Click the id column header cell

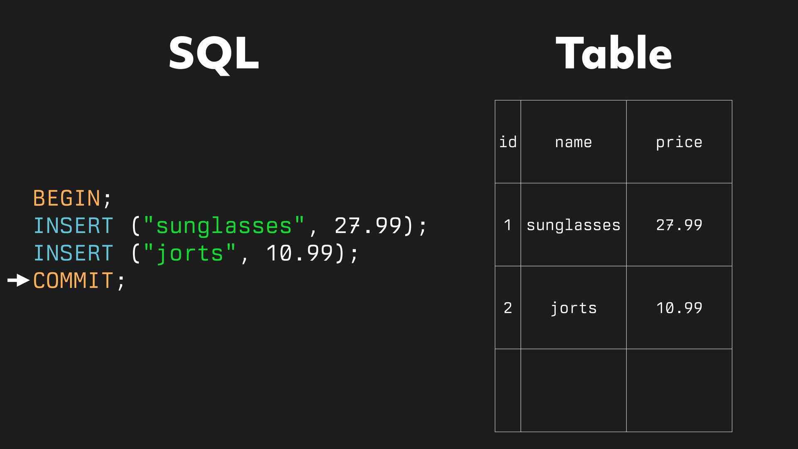point(507,142)
